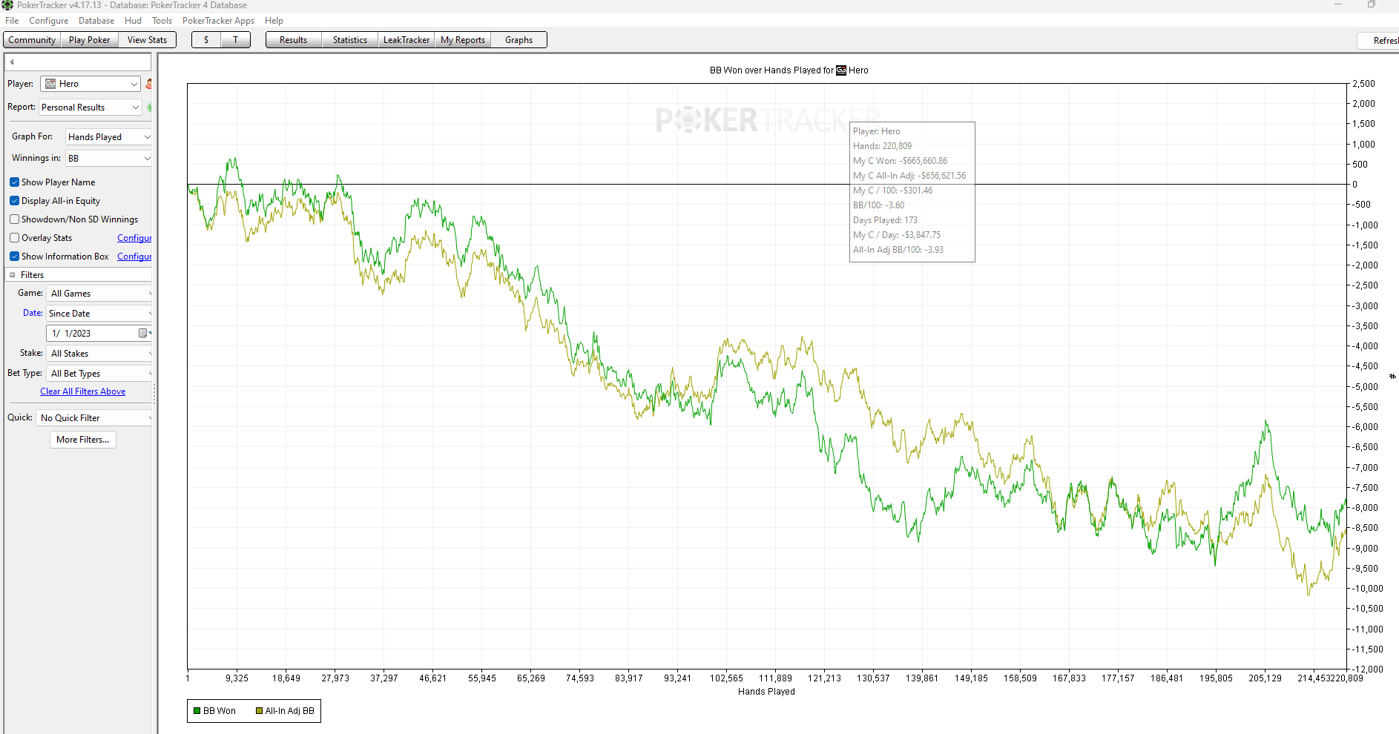
Task: Open the PokerTracker Apps menu
Action: click(218, 21)
